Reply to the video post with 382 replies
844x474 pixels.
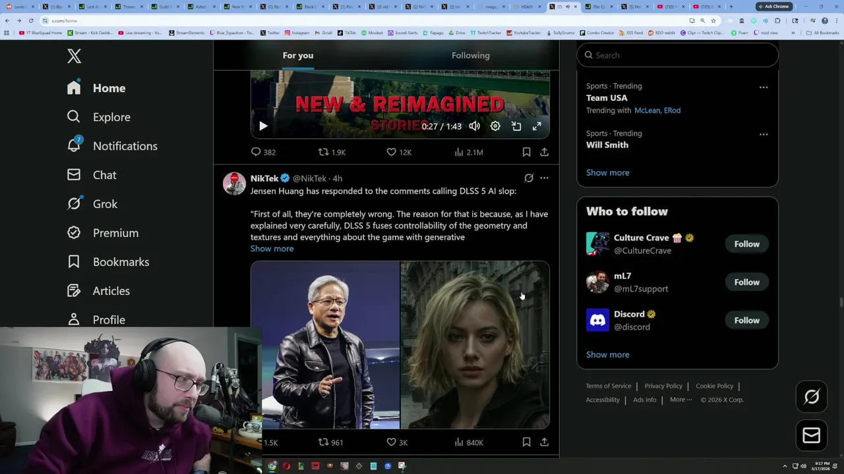tap(263, 152)
